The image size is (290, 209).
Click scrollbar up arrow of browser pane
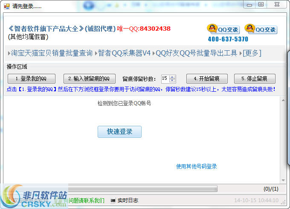click(283, 100)
